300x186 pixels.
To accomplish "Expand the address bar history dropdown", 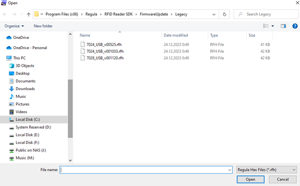I will pyautogui.click(x=214, y=14).
